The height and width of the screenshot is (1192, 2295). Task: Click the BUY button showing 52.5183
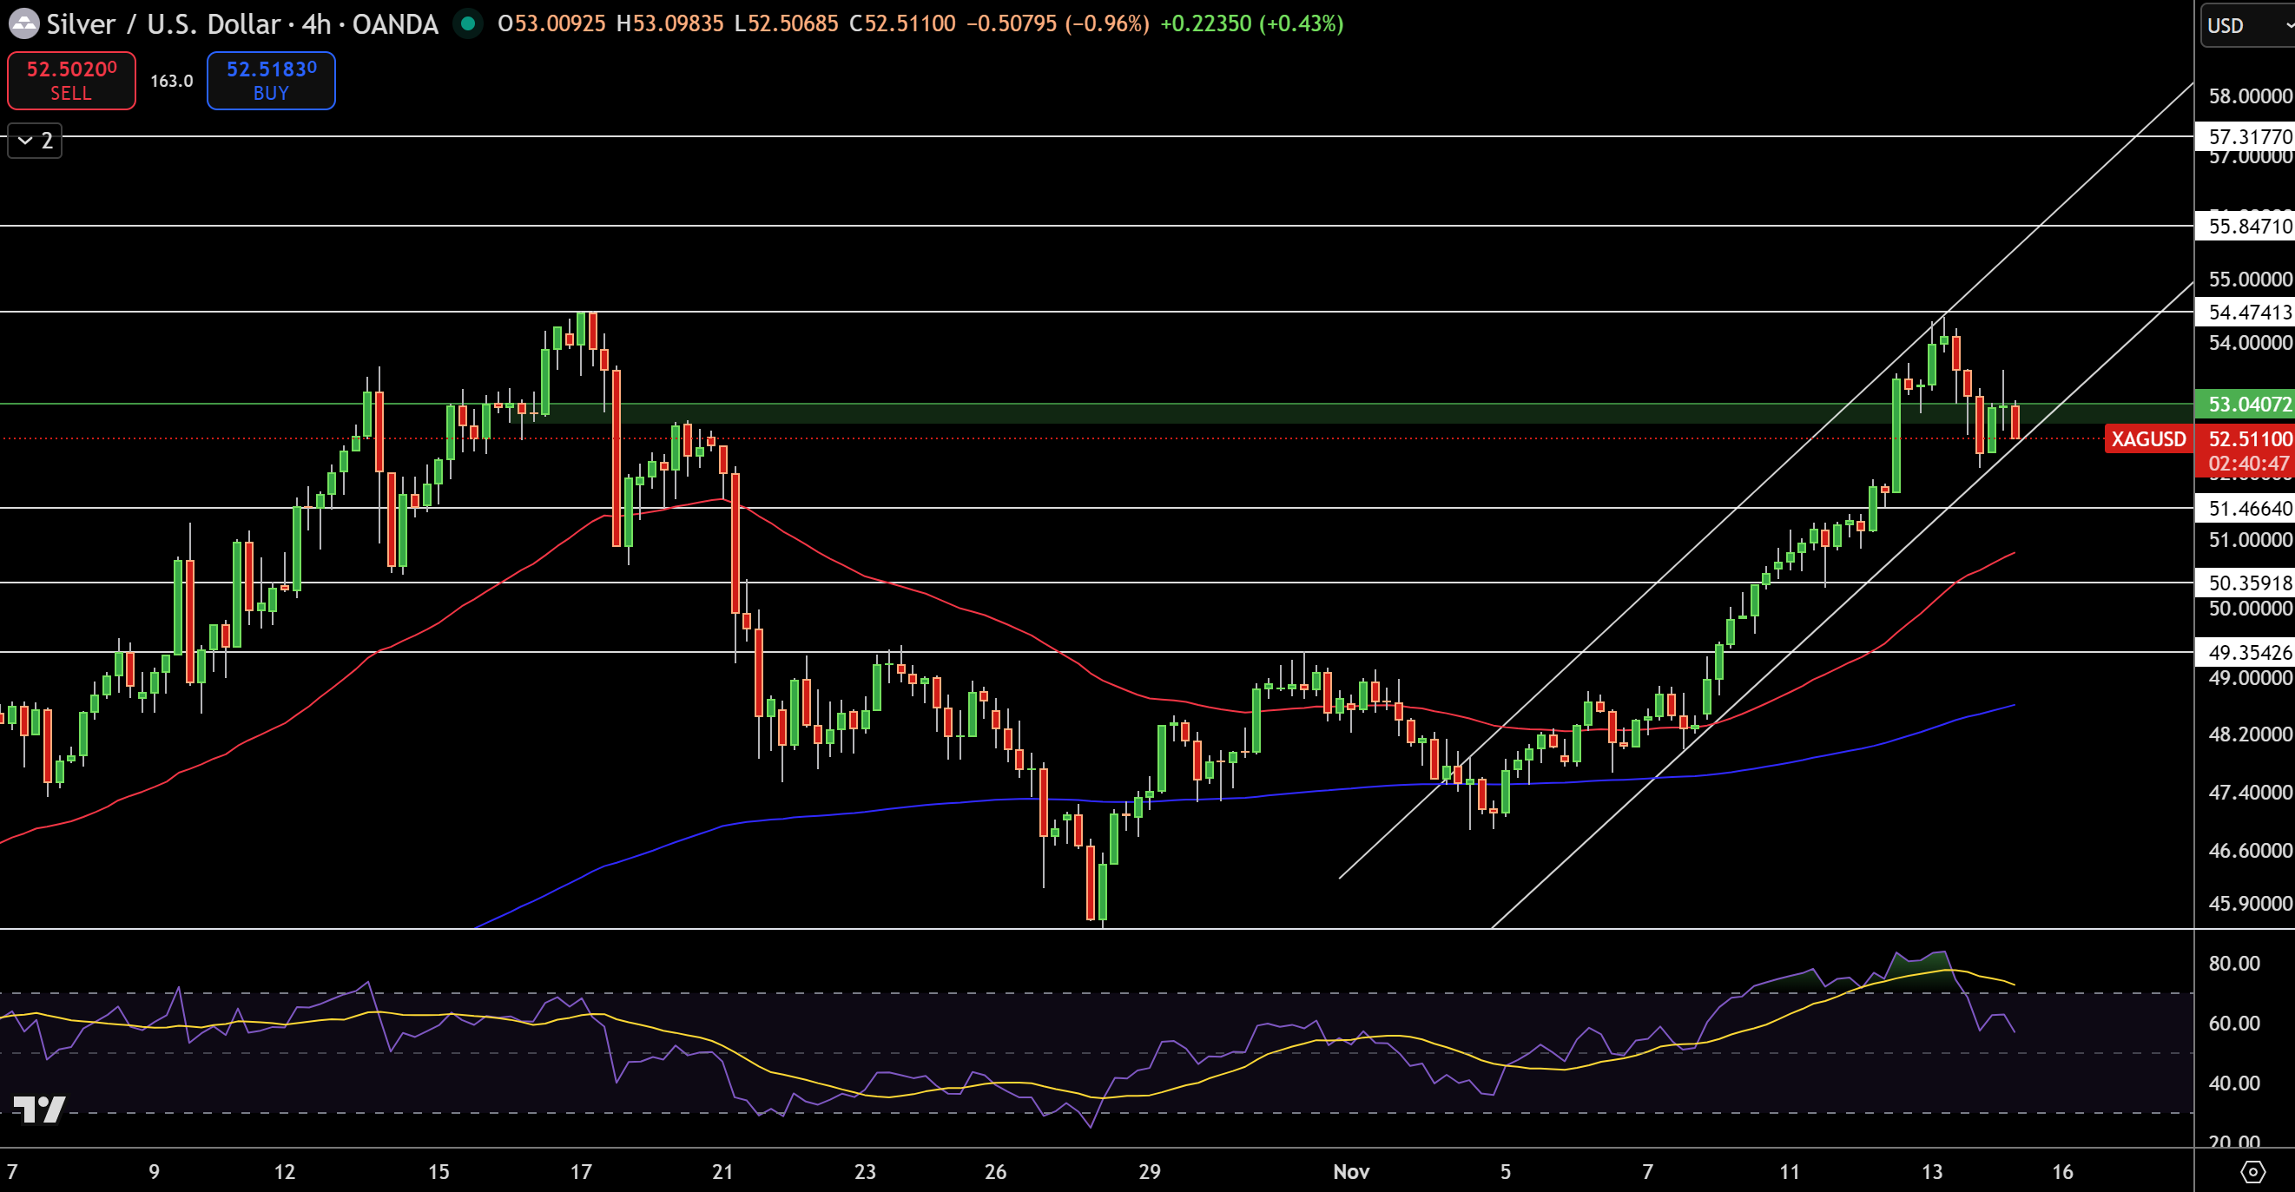coord(270,80)
